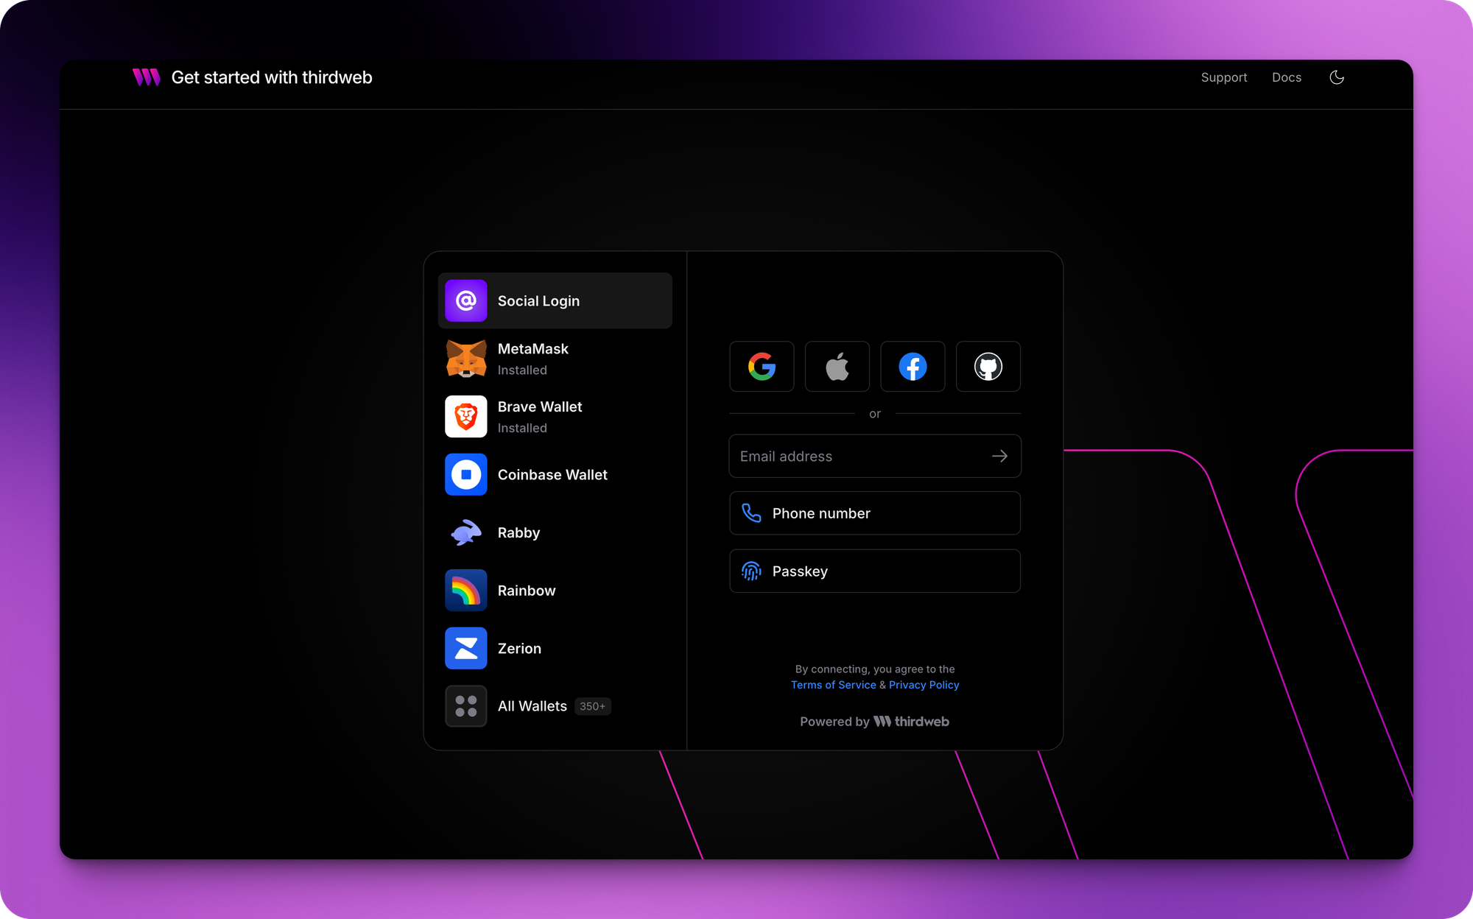Choose MetaMask wallet entry
1473x919 pixels.
(x=555, y=359)
